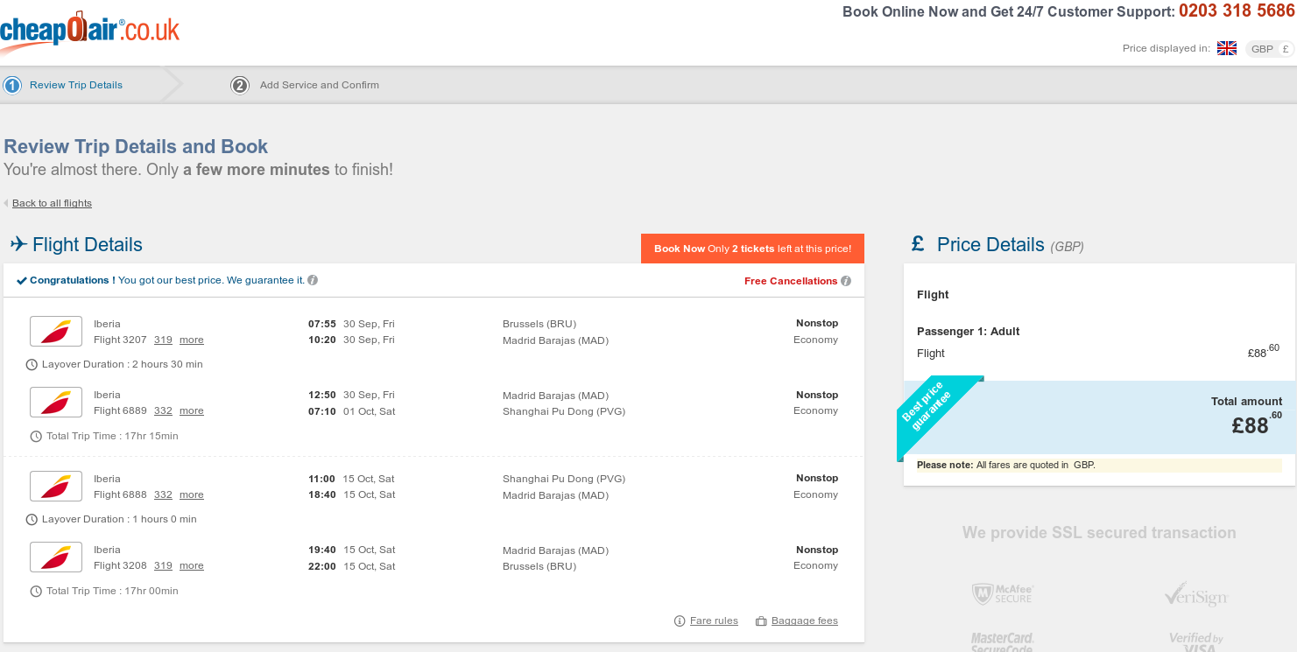
Task: Expand more details for Flight 3208
Action: pyautogui.click(x=192, y=566)
